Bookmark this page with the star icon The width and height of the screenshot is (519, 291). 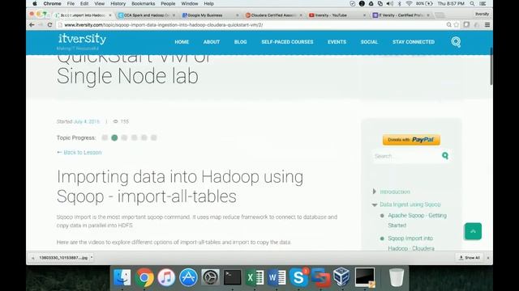click(457, 25)
